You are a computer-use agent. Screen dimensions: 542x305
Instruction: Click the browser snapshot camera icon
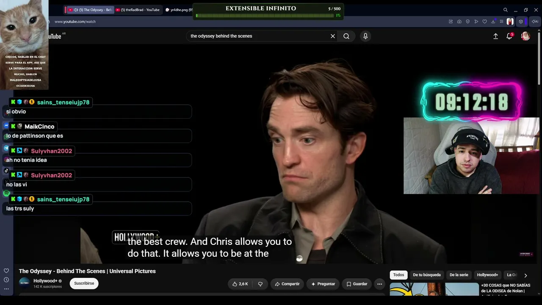(x=459, y=22)
